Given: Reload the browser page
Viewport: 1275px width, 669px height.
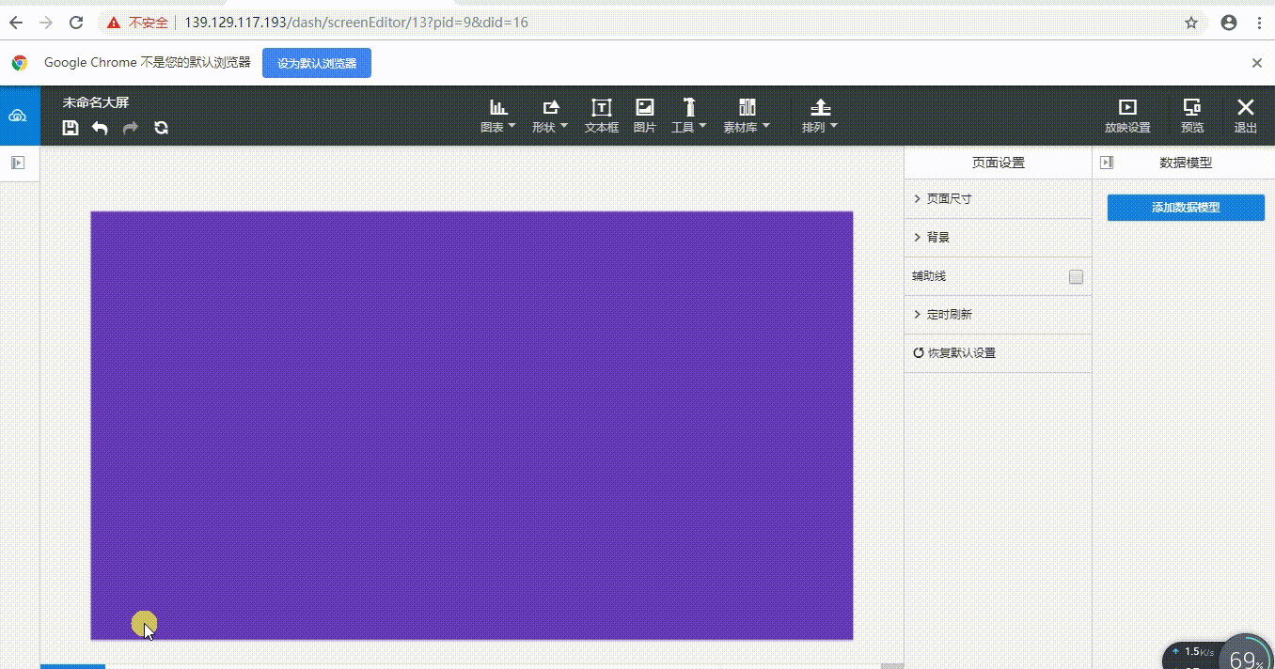Looking at the screenshot, I should point(76,23).
